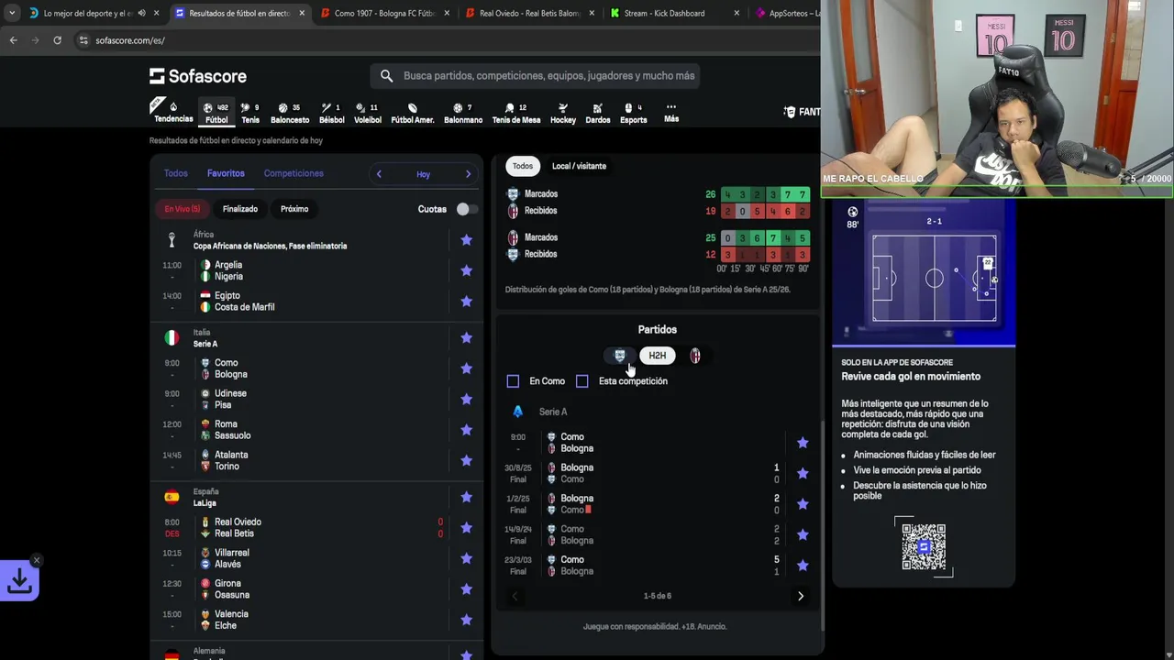Select the Balonmano sport icon
1174x660 pixels.
[463, 113]
